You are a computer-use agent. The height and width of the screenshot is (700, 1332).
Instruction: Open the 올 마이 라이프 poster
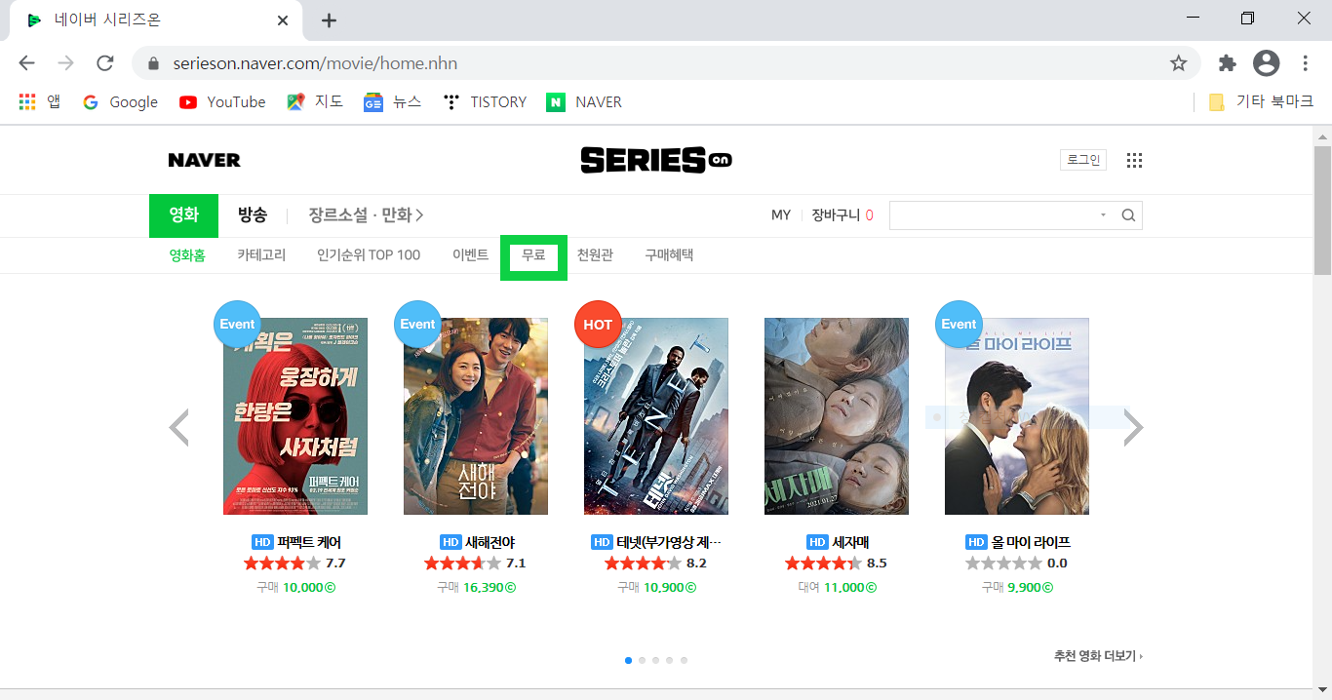coord(1017,416)
